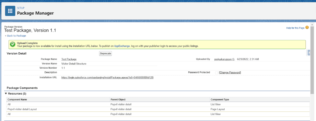Click the 'Upload Complete' message title
Image resolution: width=316 pixels, height=121 pixels.
[28, 43]
